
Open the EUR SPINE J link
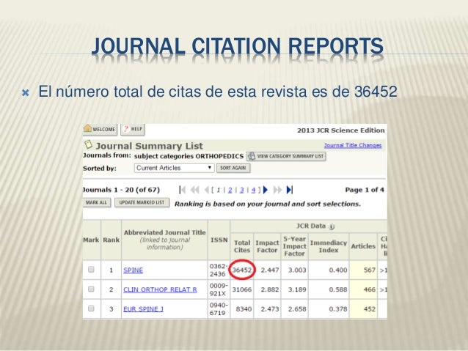point(143,309)
